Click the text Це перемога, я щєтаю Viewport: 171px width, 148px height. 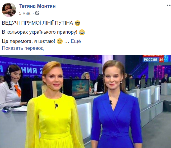29,41
